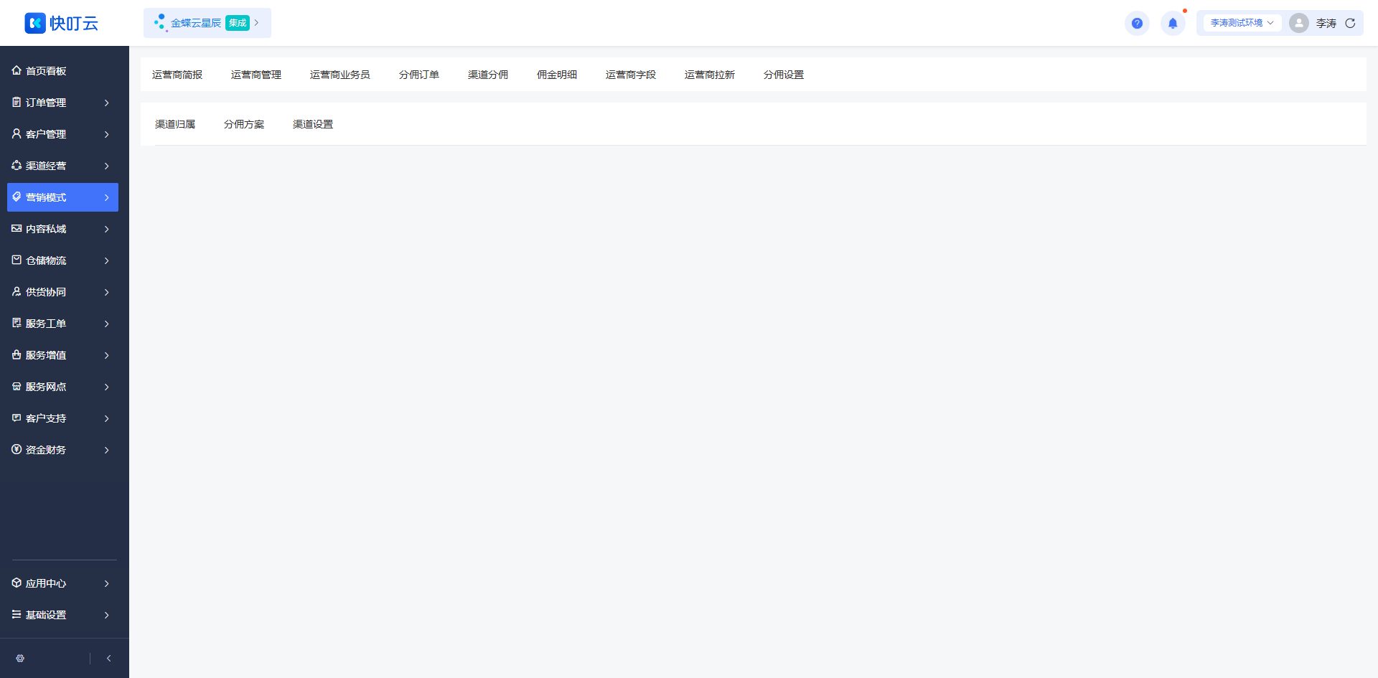The image size is (1378, 678).
Task: Select the 渠道归属 sub-tab
Action: [x=175, y=124]
